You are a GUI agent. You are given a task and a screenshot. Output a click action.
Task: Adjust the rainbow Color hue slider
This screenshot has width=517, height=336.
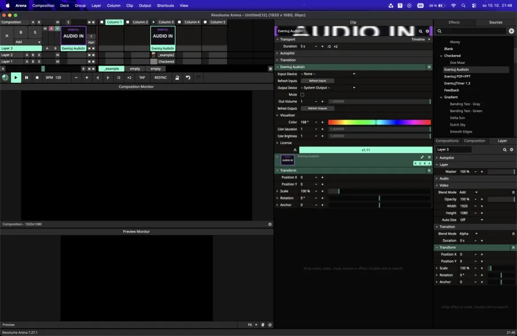coord(379,122)
